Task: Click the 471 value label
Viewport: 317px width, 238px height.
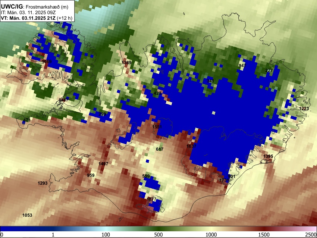Action: (x=27, y=120)
